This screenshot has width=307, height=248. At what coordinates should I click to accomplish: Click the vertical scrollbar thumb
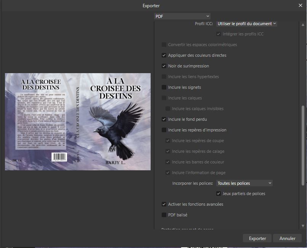tap(303, 145)
